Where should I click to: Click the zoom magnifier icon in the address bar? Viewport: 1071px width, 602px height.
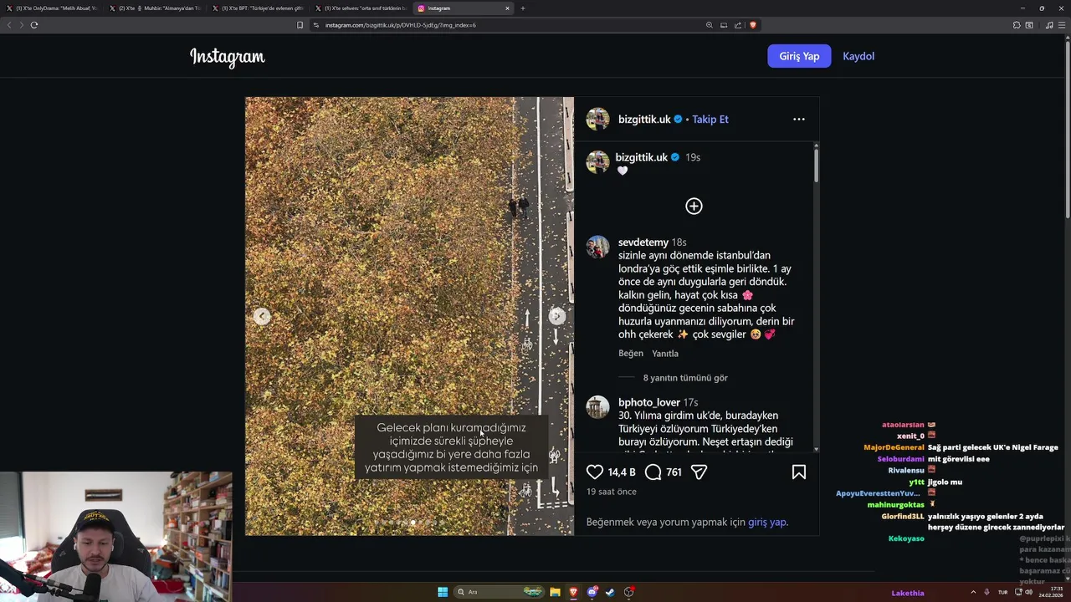(710, 25)
